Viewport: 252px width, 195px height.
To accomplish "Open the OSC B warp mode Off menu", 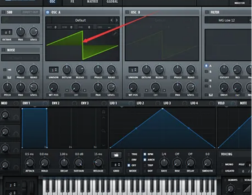I will [x=155, y=95].
